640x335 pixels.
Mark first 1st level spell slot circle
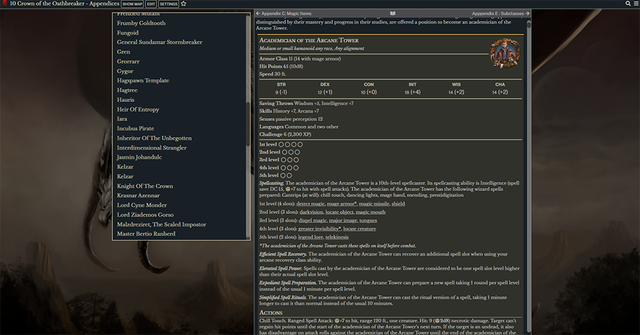(282, 144)
